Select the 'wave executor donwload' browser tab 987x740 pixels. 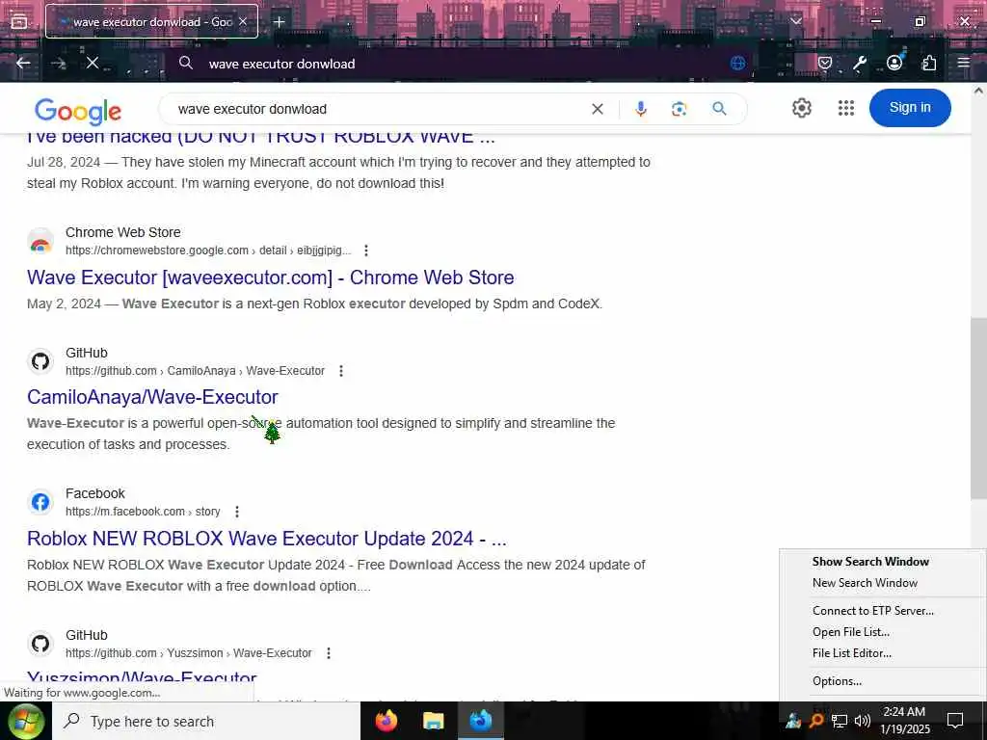pyautogui.click(x=151, y=21)
